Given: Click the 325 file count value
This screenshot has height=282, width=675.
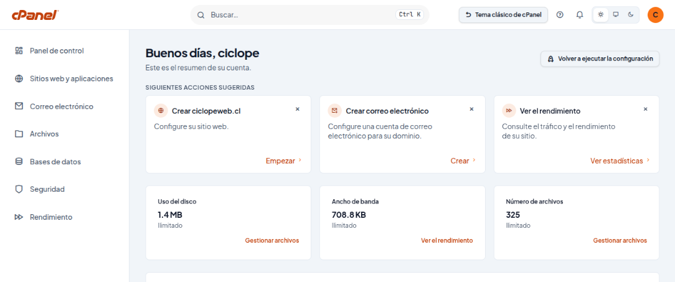Looking at the screenshot, I should [512, 214].
